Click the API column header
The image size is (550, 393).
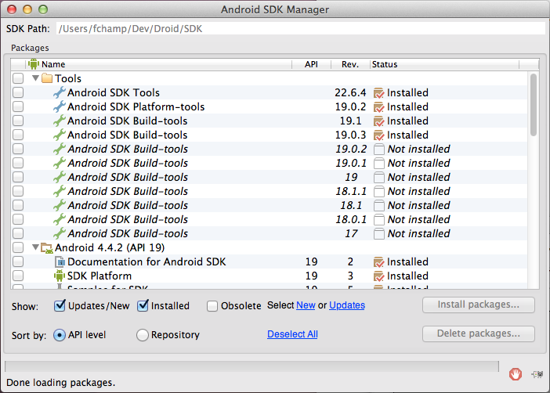point(311,64)
